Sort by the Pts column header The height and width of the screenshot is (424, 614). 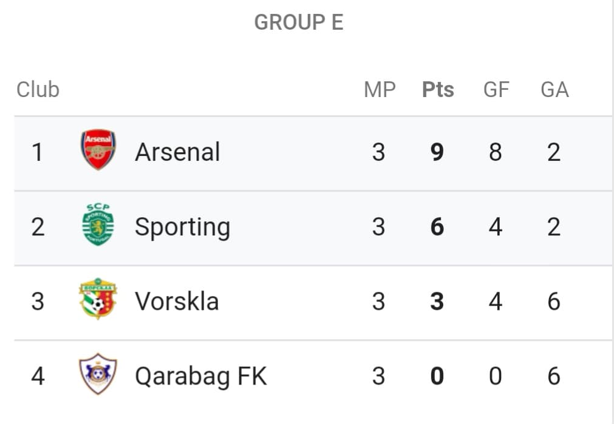coord(438,90)
